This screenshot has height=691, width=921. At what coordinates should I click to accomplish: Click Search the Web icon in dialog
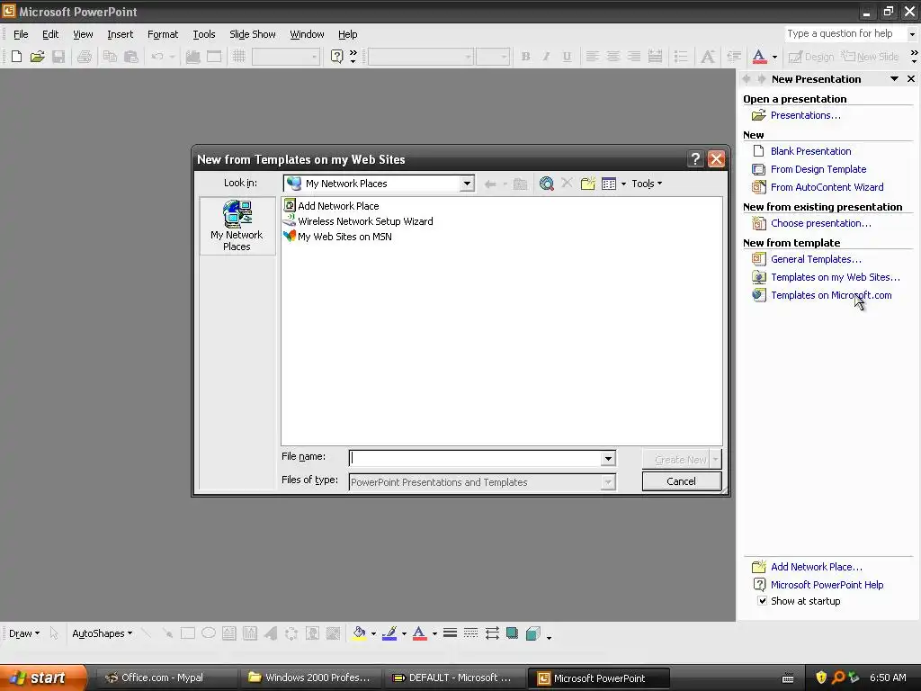tap(546, 184)
